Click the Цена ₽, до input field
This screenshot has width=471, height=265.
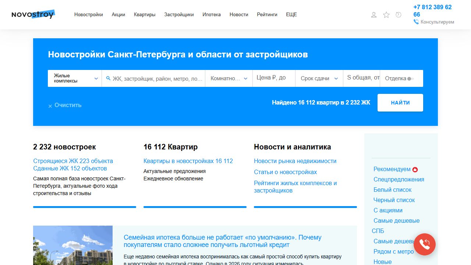pyautogui.click(x=274, y=78)
